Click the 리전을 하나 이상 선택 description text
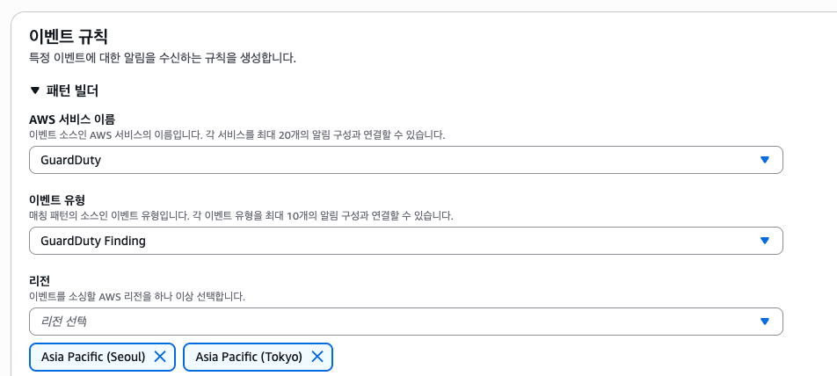Image resolution: width=837 pixels, height=376 pixels. 137,297
